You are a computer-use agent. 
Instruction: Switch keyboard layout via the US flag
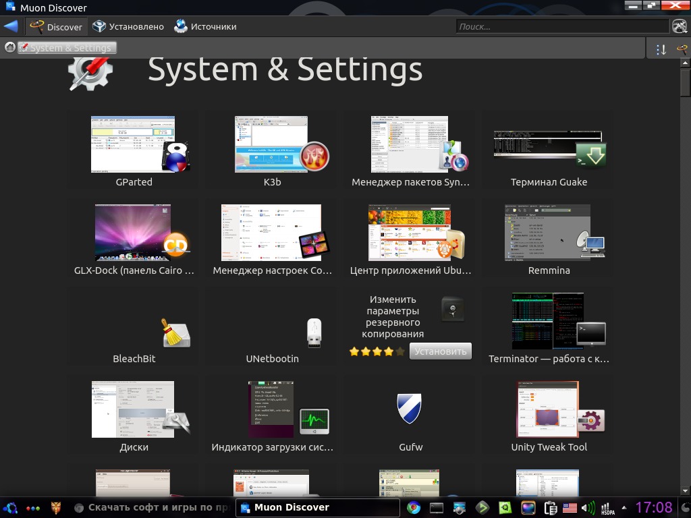point(570,508)
